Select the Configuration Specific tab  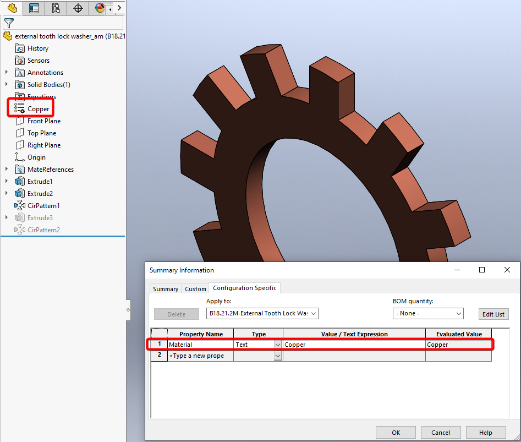[x=245, y=288]
